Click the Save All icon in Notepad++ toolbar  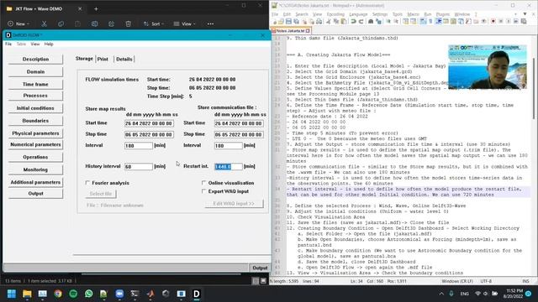coord(296,22)
